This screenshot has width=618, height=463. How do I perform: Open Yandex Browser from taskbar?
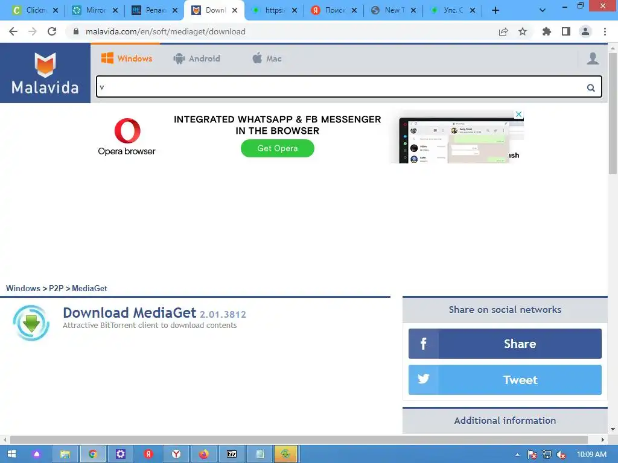(176, 454)
